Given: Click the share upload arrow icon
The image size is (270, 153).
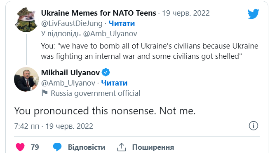Looking at the screenshot, I should [x=122, y=147].
